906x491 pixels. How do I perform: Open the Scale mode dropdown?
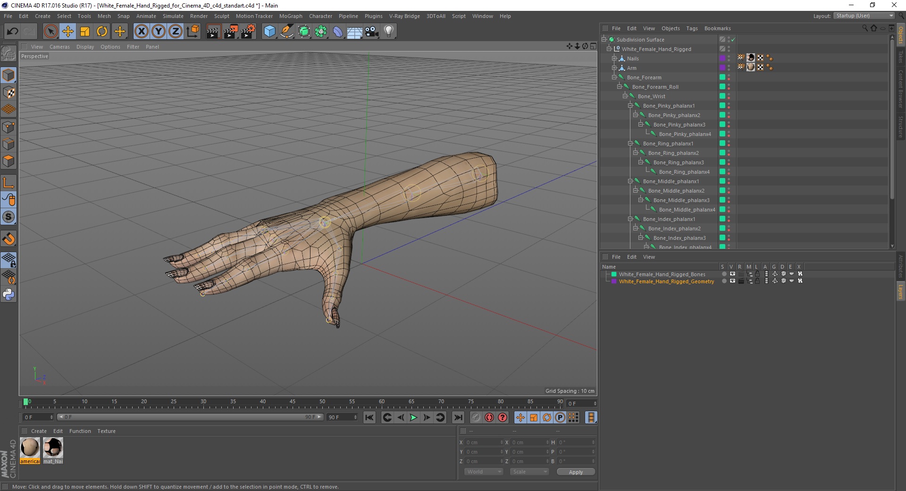pyautogui.click(x=529, y=472)
